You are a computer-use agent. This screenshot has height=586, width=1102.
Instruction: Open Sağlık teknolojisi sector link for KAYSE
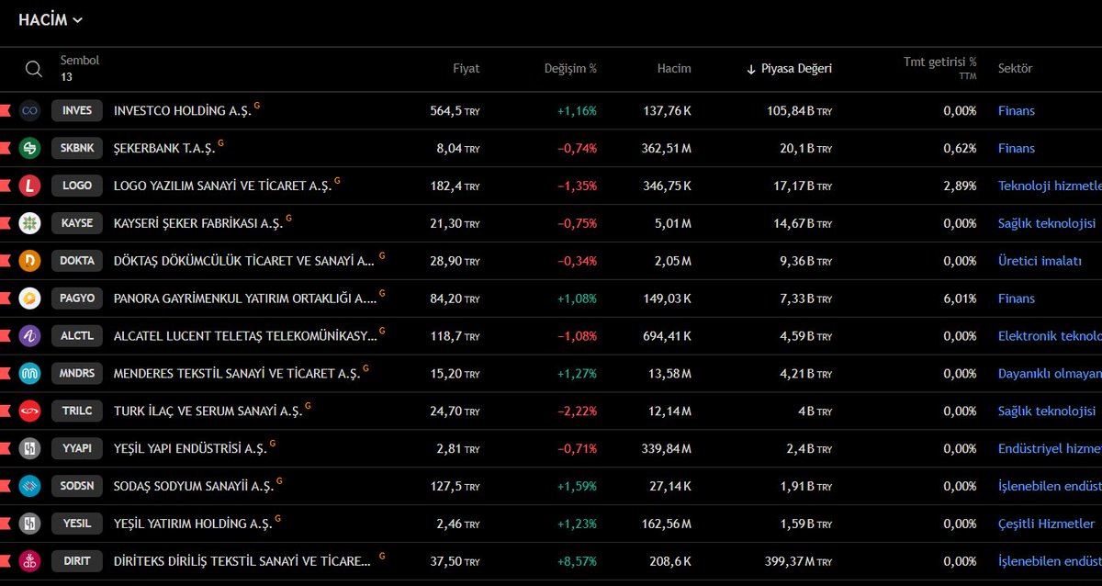coord(1047,223)
